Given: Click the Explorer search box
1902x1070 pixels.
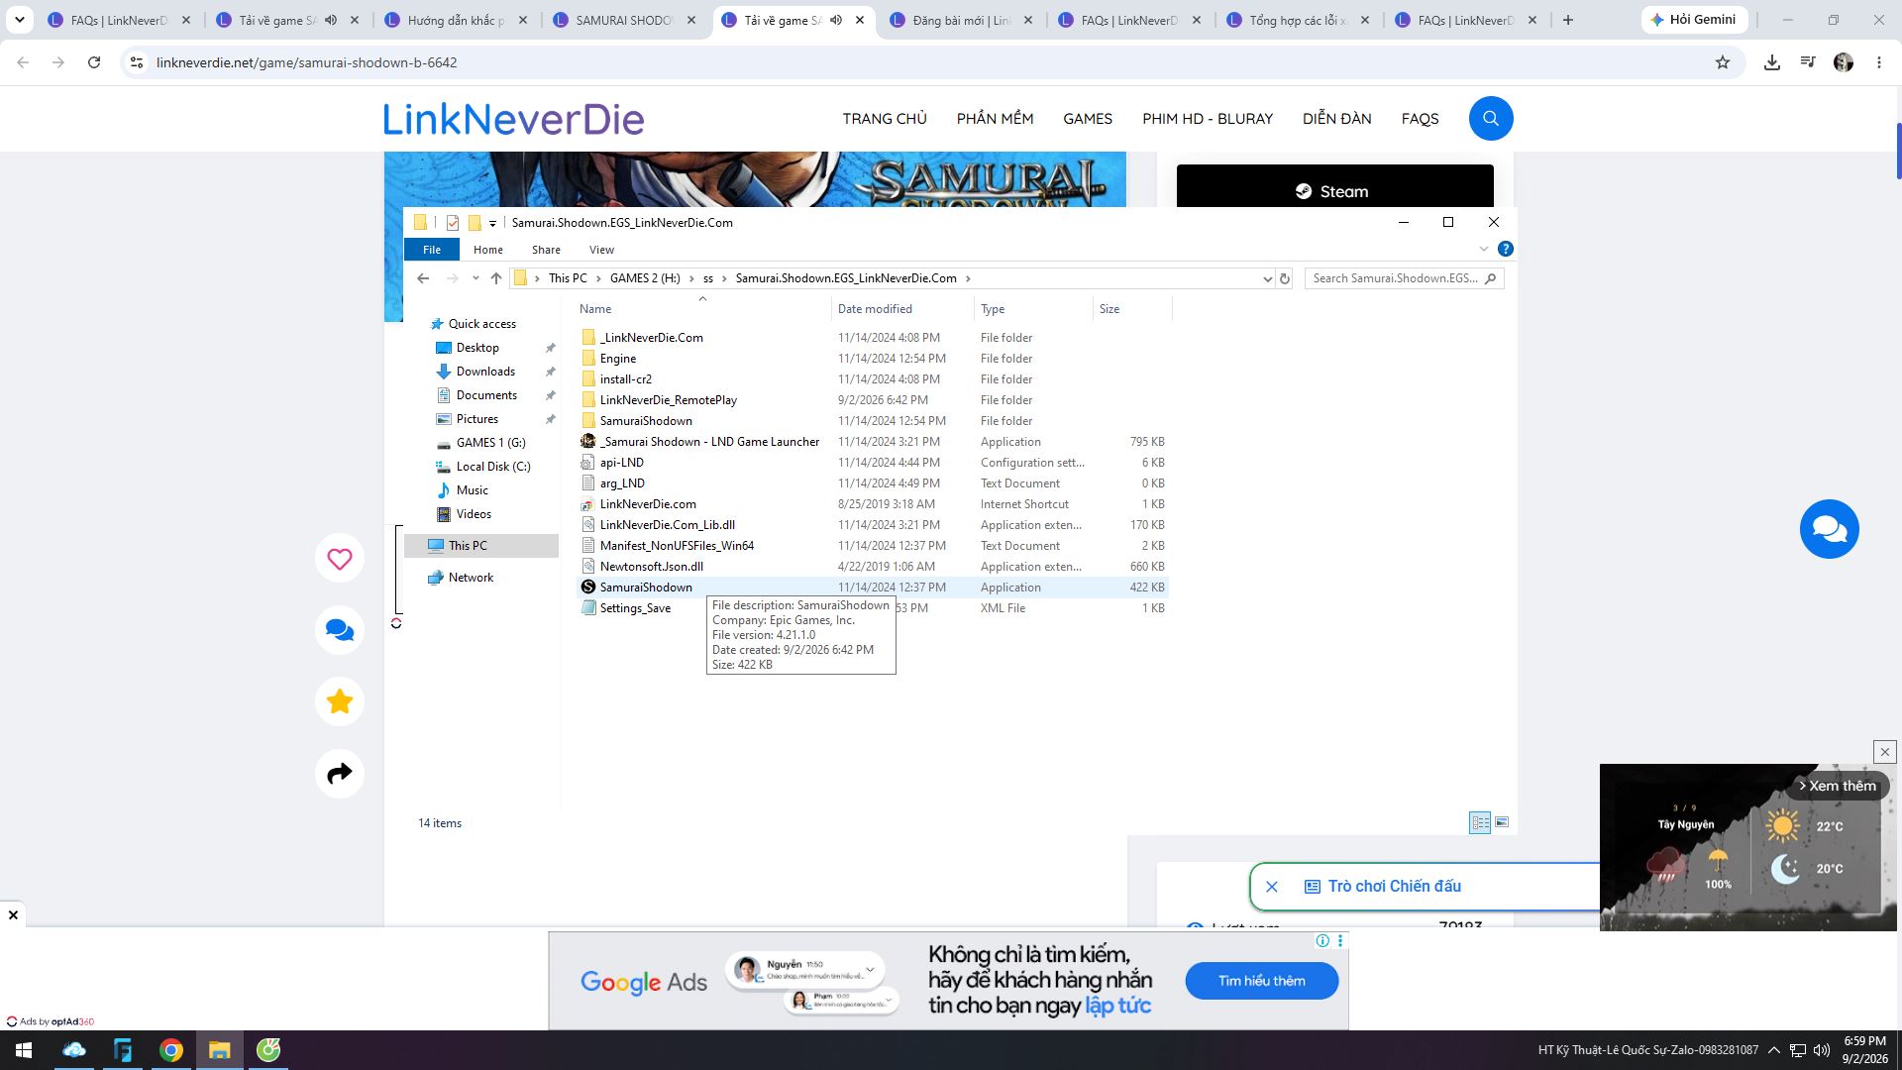Looking at the screenshot, I should [x=1405, y=278].
